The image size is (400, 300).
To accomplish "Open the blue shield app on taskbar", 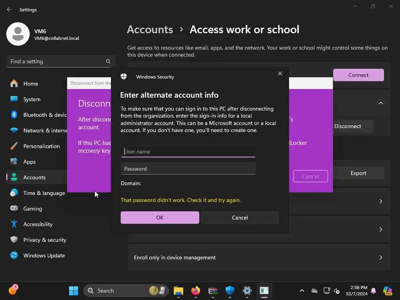I will [230, 291].
